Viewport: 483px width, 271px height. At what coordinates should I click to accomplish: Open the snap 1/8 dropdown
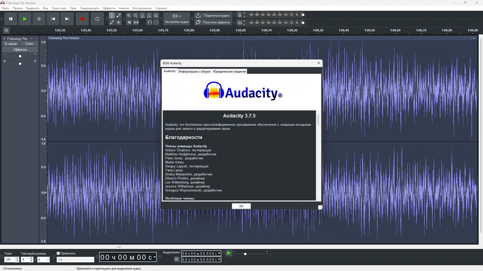point(75,260)
